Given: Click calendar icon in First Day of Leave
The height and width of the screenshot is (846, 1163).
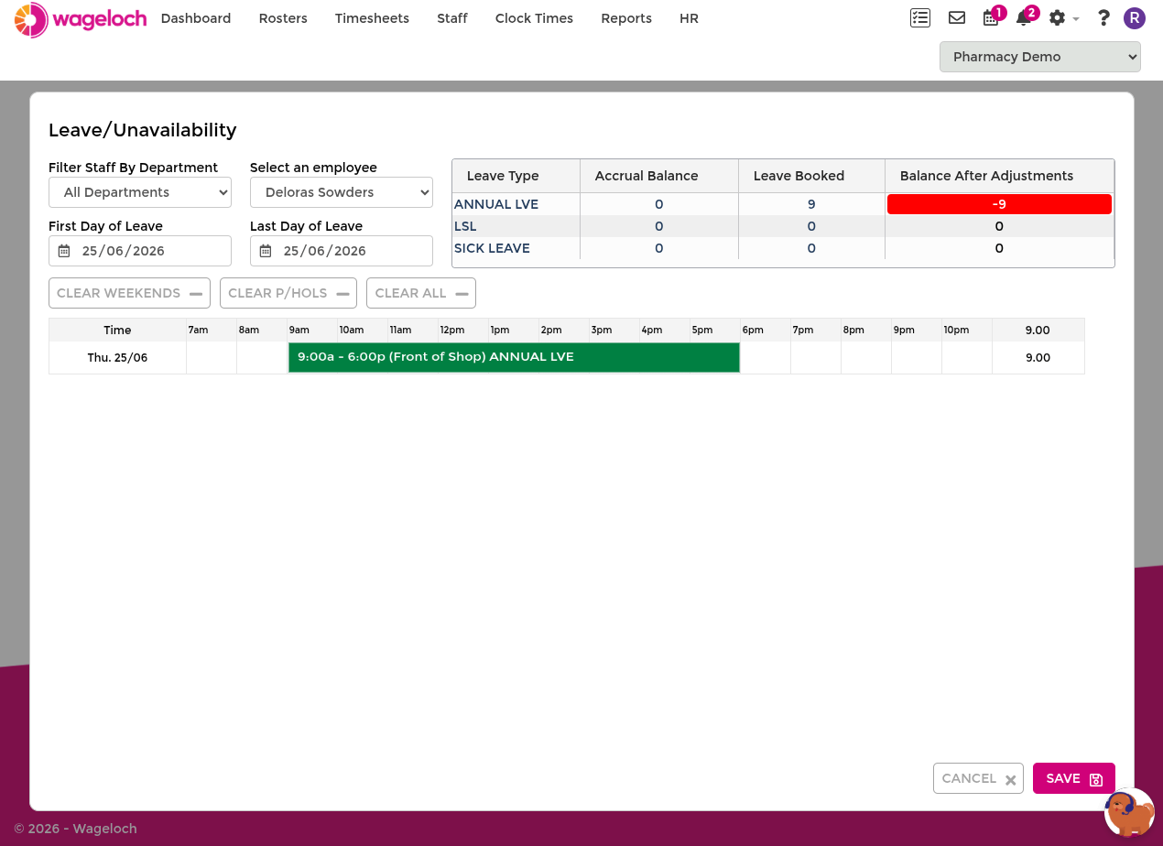Looking at the screenshot, I should pos(64,251).
